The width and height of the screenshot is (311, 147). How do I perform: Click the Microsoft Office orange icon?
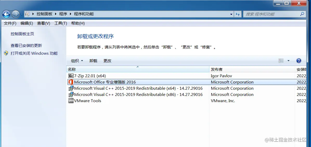point(71,82)
